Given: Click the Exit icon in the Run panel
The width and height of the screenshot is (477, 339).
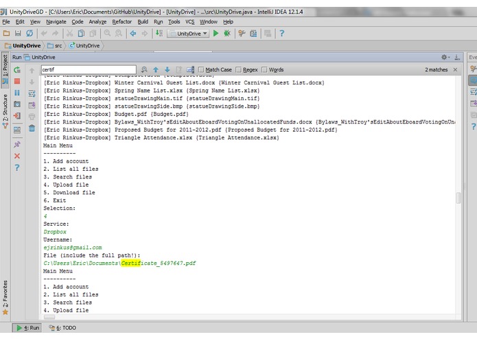Looking at the screenshot, I should [x=17, y=116].
